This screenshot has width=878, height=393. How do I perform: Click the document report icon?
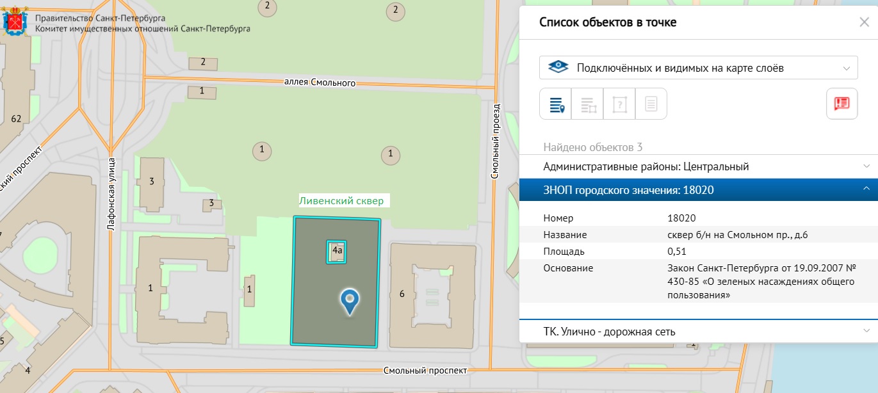click(651, 104)
